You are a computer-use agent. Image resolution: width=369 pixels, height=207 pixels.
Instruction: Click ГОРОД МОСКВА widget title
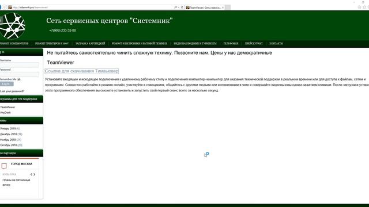click(x=21, y=164)
